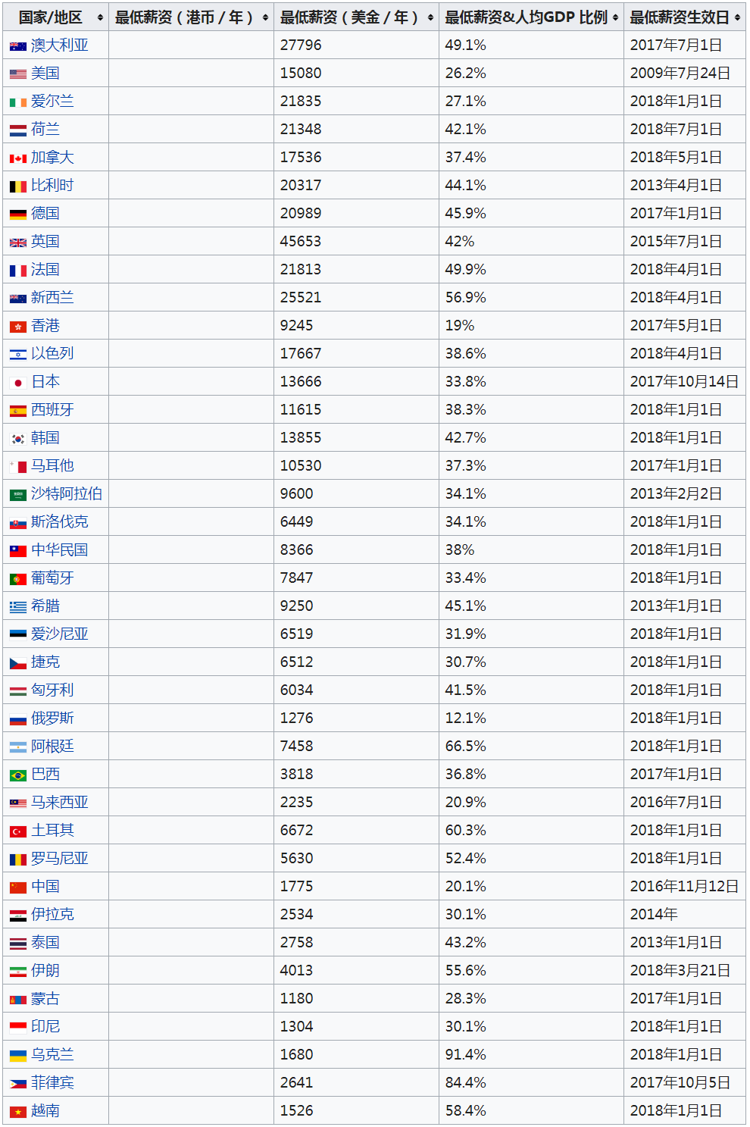
Task: Sort by 最低薪资生效日 column
Action: click(x=737, y=17)
